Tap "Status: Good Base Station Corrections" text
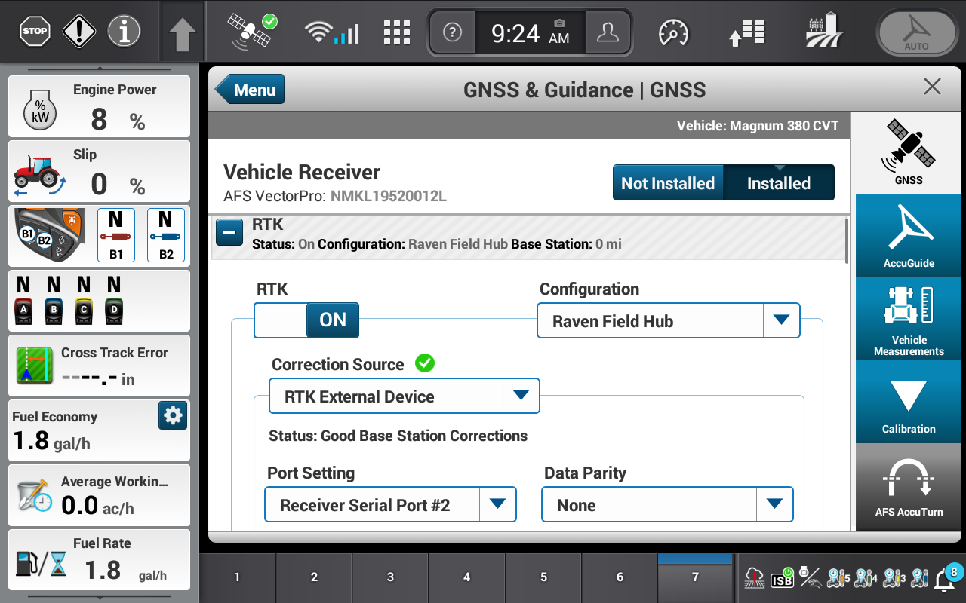This screenshot has height=603, width=966. click(x=398, y=436)
